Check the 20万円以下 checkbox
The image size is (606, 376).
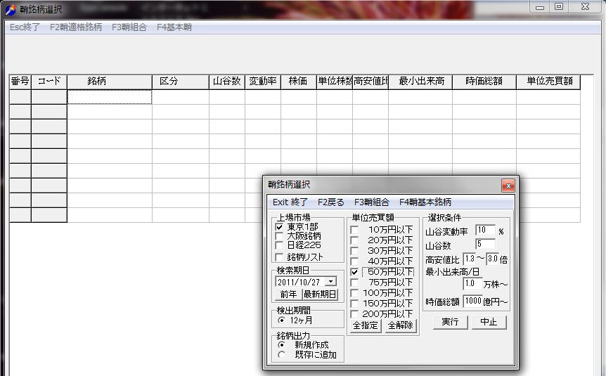click(354, 240)
